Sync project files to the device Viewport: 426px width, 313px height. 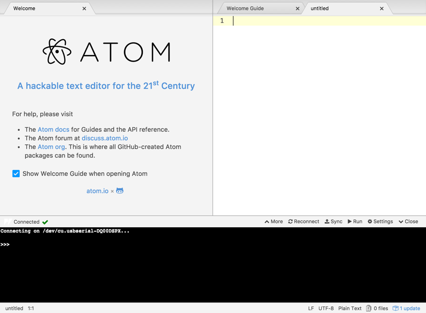(x=334, y=221)
